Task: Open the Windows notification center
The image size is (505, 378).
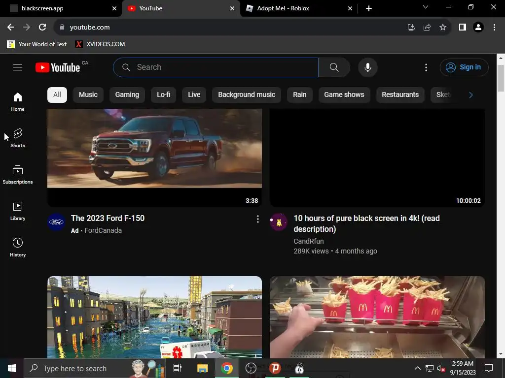Action: tap(489, 368)
